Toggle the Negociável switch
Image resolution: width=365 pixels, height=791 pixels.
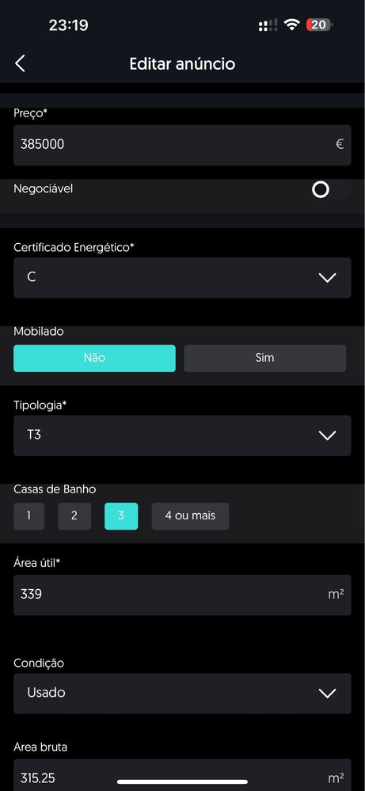coord(330,190)
